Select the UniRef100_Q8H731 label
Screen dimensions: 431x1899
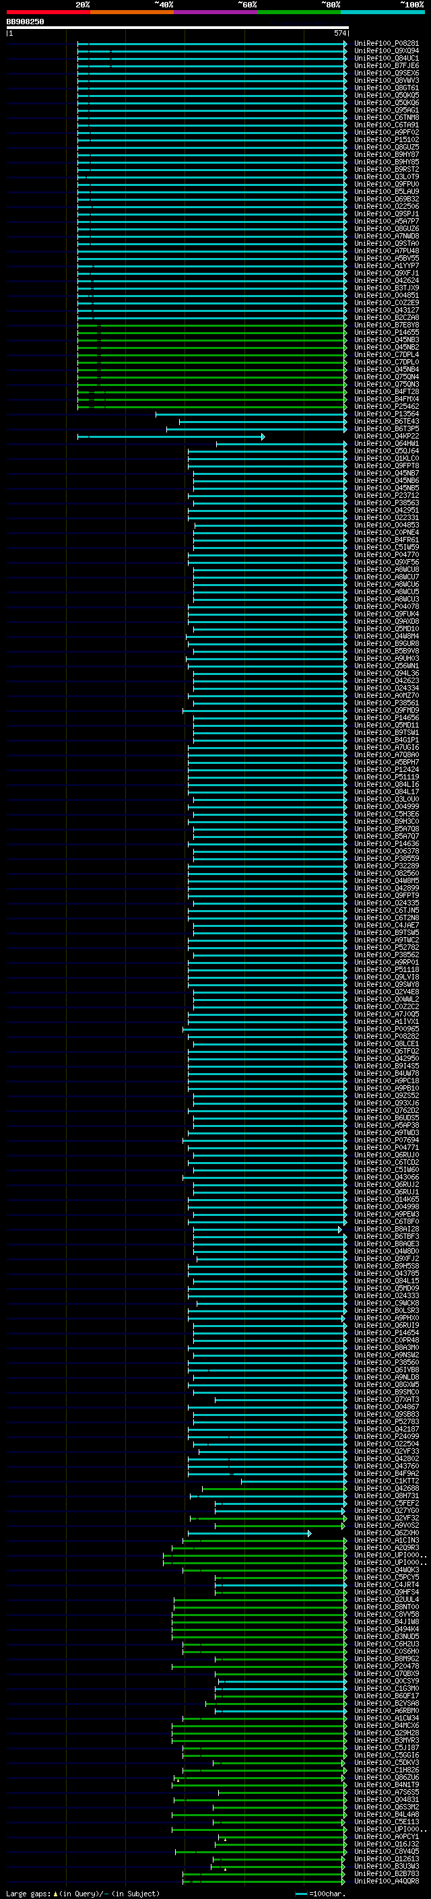coord(387,1495)
